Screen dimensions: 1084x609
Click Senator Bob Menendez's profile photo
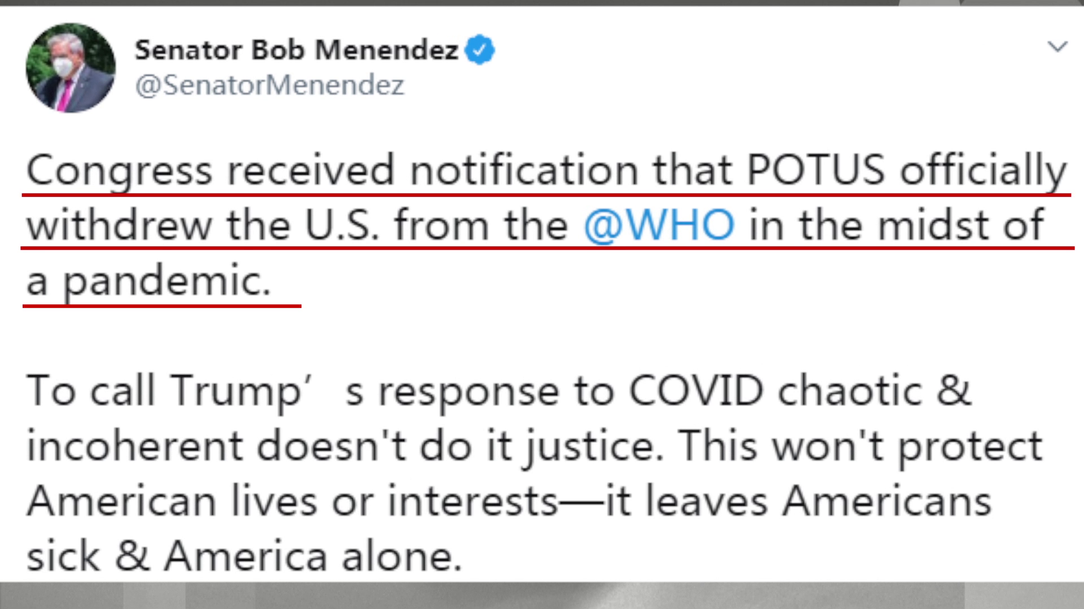[x=71, y=68]
